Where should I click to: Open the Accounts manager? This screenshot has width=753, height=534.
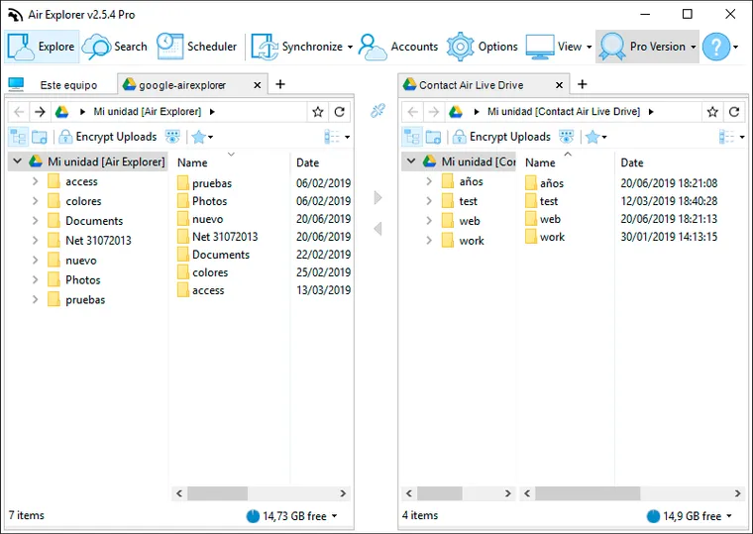click(398, 47)
